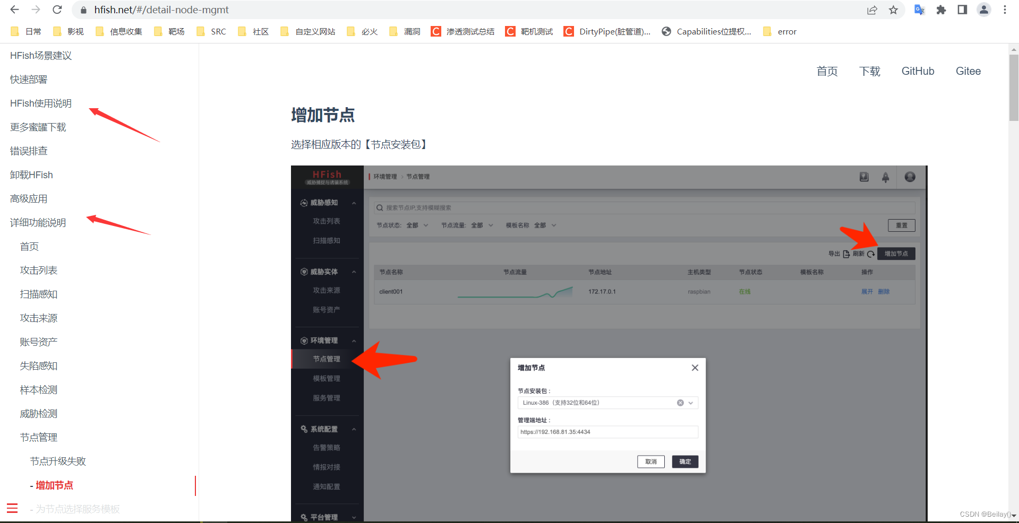Open the Chrome profile avatar
This screenshot has width=1019, height=523.
[984, 10]
